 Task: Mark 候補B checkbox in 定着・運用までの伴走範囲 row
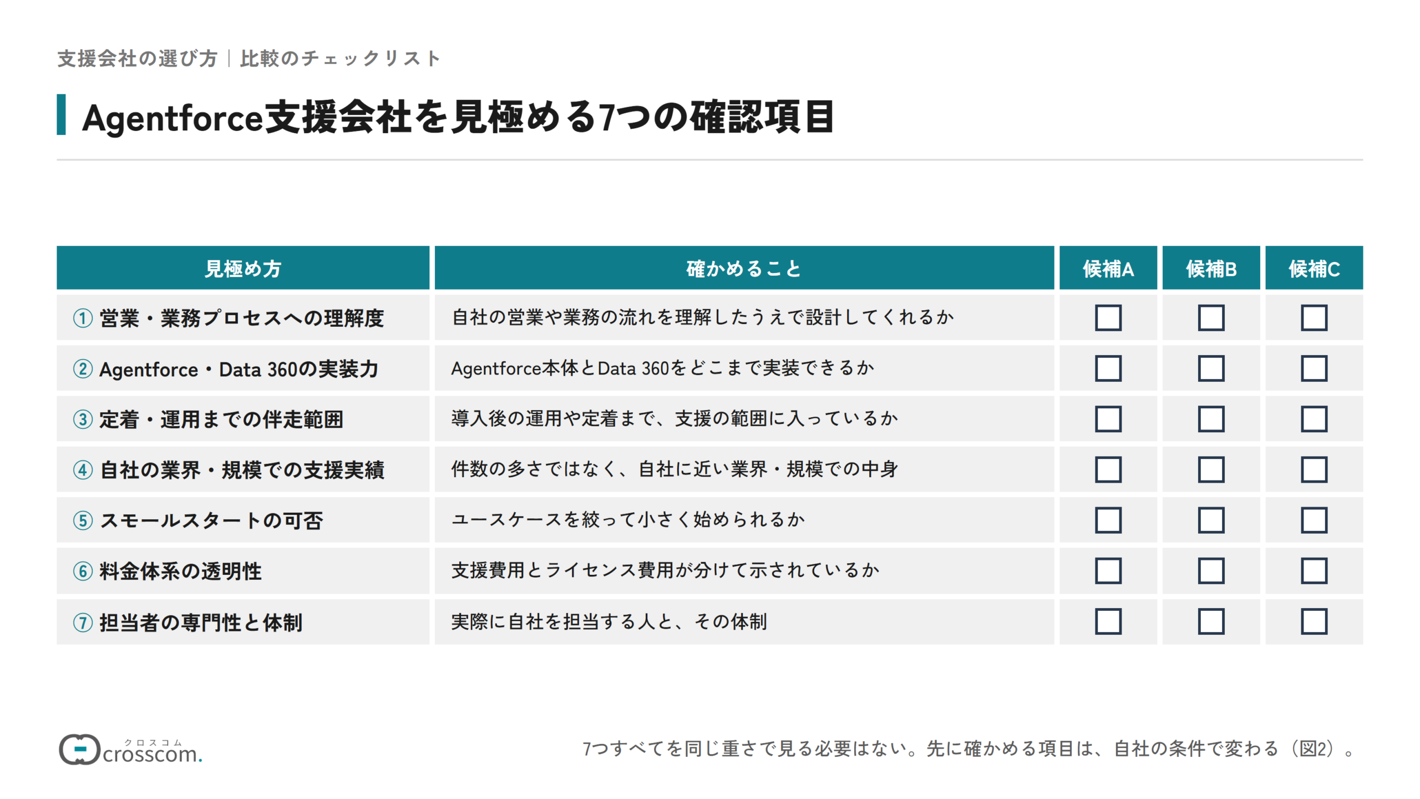click(1211, 419)
